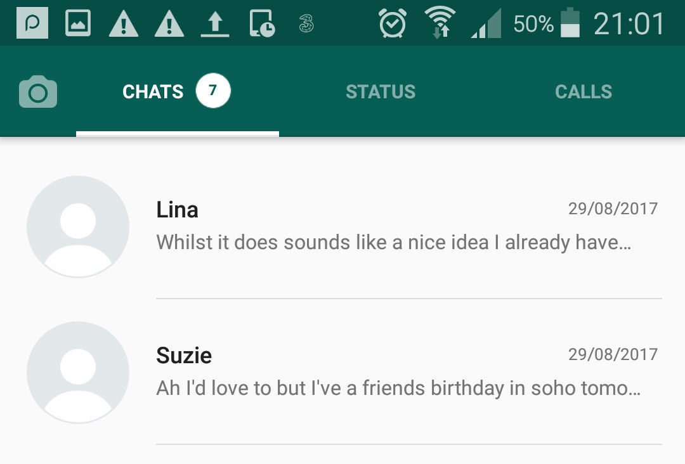This screenshot has width=685, height=464.
Task: Tap the unread chats badge showing 7
Action: (x=213, y=91)
